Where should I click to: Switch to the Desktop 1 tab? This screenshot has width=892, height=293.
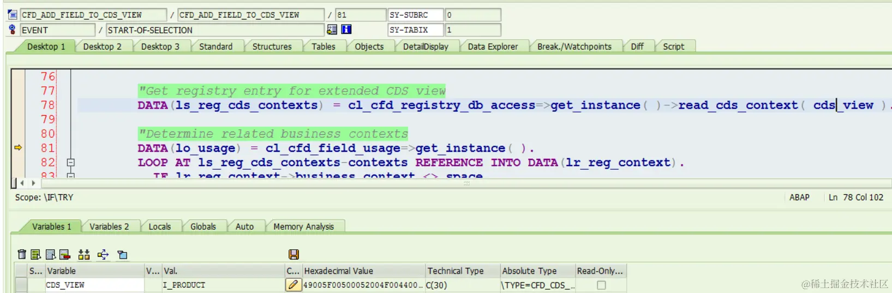46,46
